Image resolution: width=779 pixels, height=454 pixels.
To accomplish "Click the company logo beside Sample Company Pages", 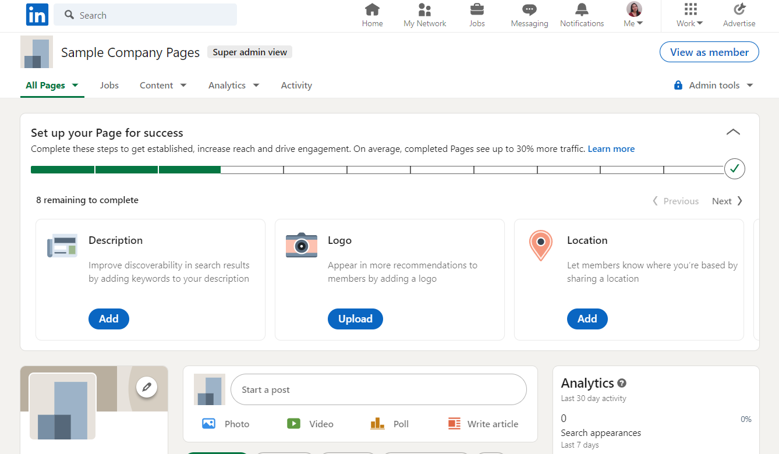I will (x=37, y=52).
